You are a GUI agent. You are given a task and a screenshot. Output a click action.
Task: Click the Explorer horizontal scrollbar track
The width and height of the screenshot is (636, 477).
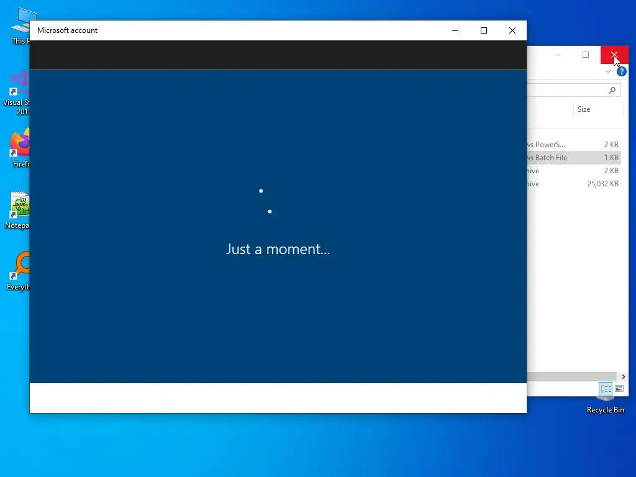pyautogui.click(x=572, y=377)
